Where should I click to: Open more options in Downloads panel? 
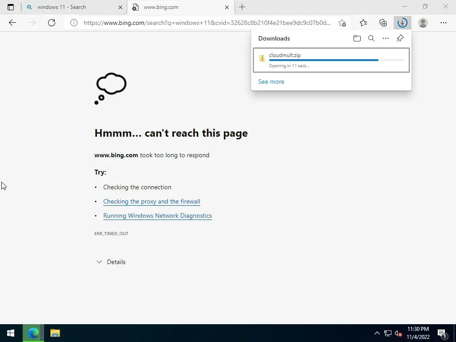click(x=386, y=38)
